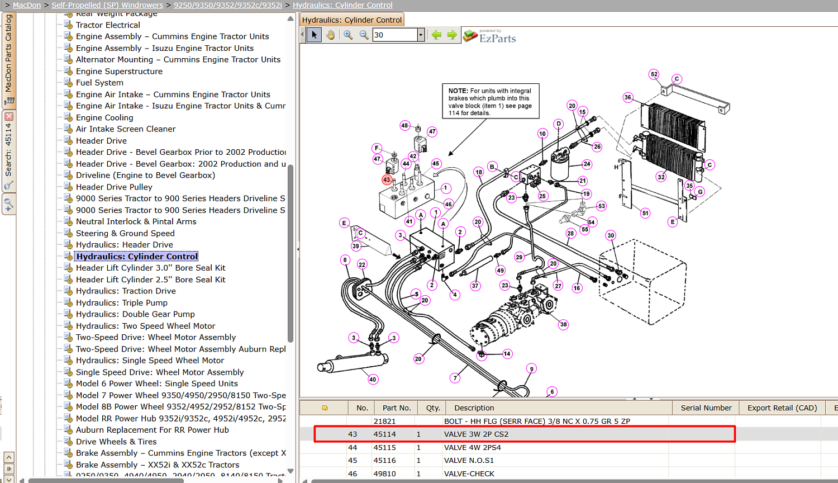Open Driveline (Engine to Bevel Gearbox) item
The width and height of the screenshot is (838, 483).
point(145,175)
